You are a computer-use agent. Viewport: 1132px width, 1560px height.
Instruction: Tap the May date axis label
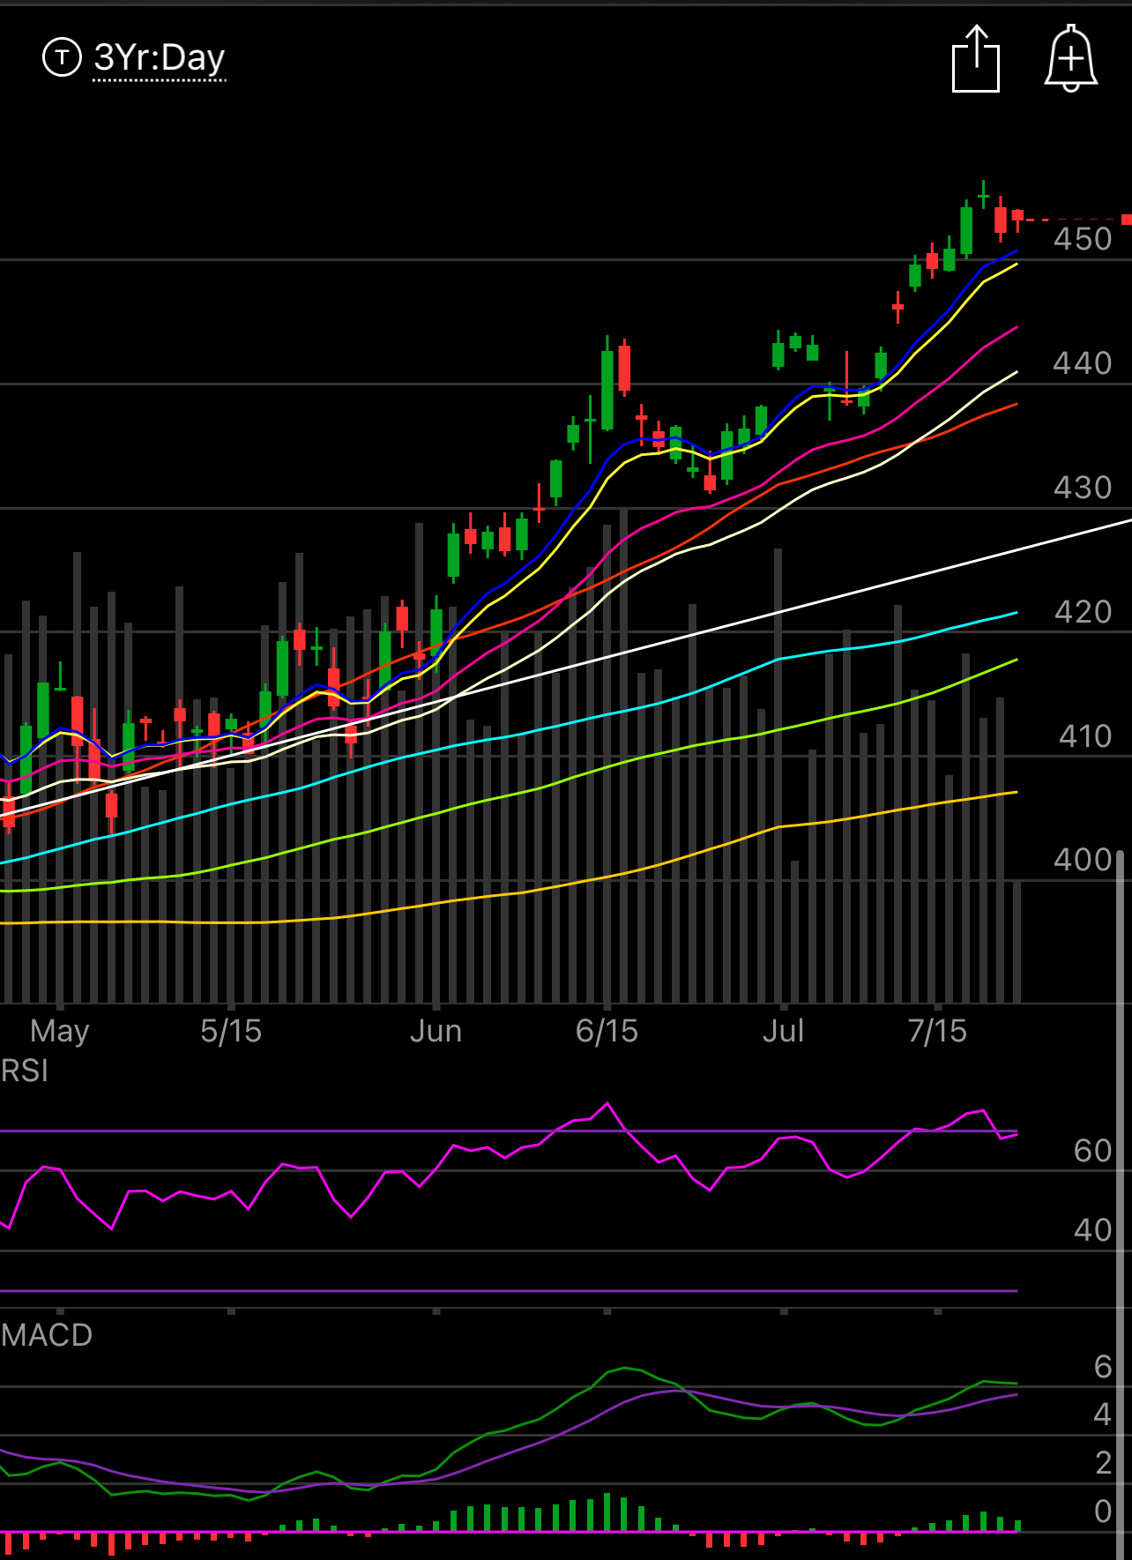60,1031
